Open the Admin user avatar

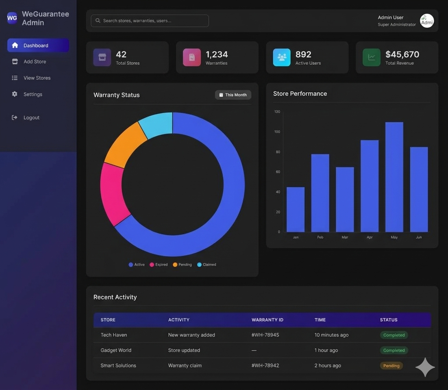[x=427, y=21]
